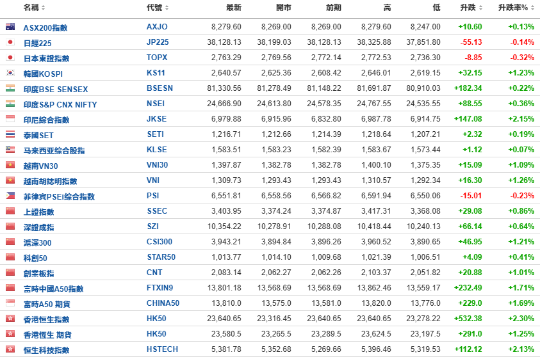Sort table by the 升跌 column arrows
This screenshot has height=357, width=540.
pos(480,8)
